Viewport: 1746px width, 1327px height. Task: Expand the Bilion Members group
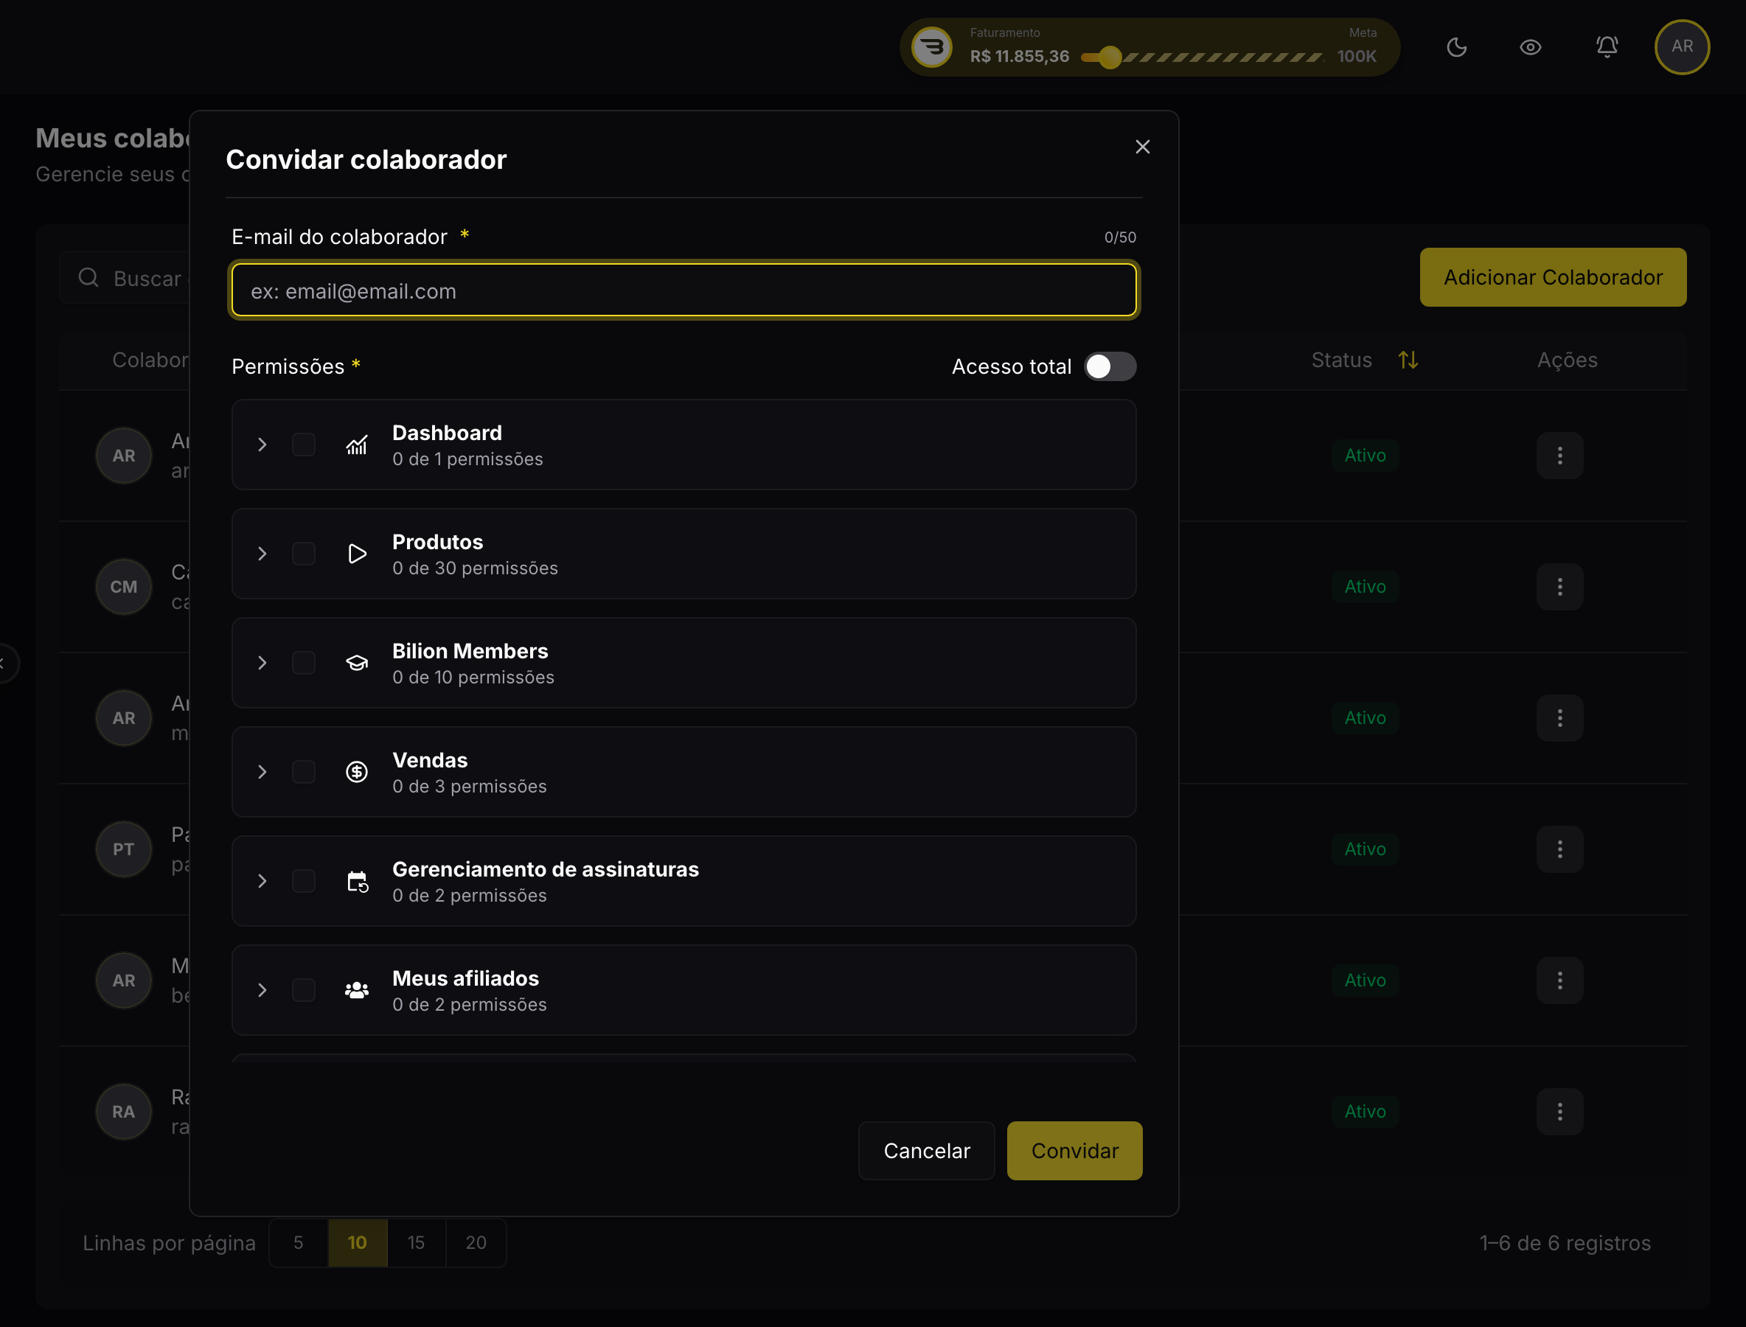[x=262, y=663]
